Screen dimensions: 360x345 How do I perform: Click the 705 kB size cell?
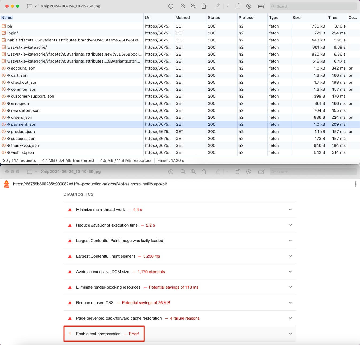coord(318,26)
